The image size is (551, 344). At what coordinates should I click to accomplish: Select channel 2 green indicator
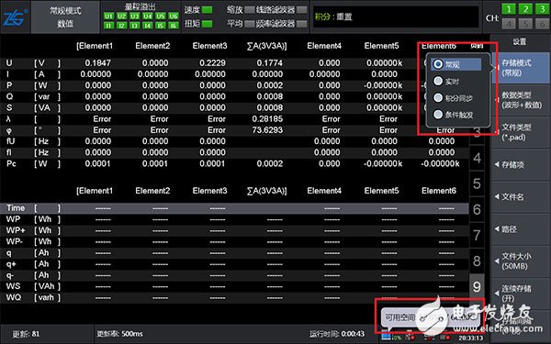coord(525,9)
